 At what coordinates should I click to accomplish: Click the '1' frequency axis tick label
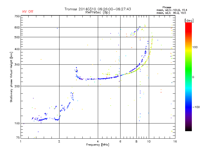tap(21, 141)
